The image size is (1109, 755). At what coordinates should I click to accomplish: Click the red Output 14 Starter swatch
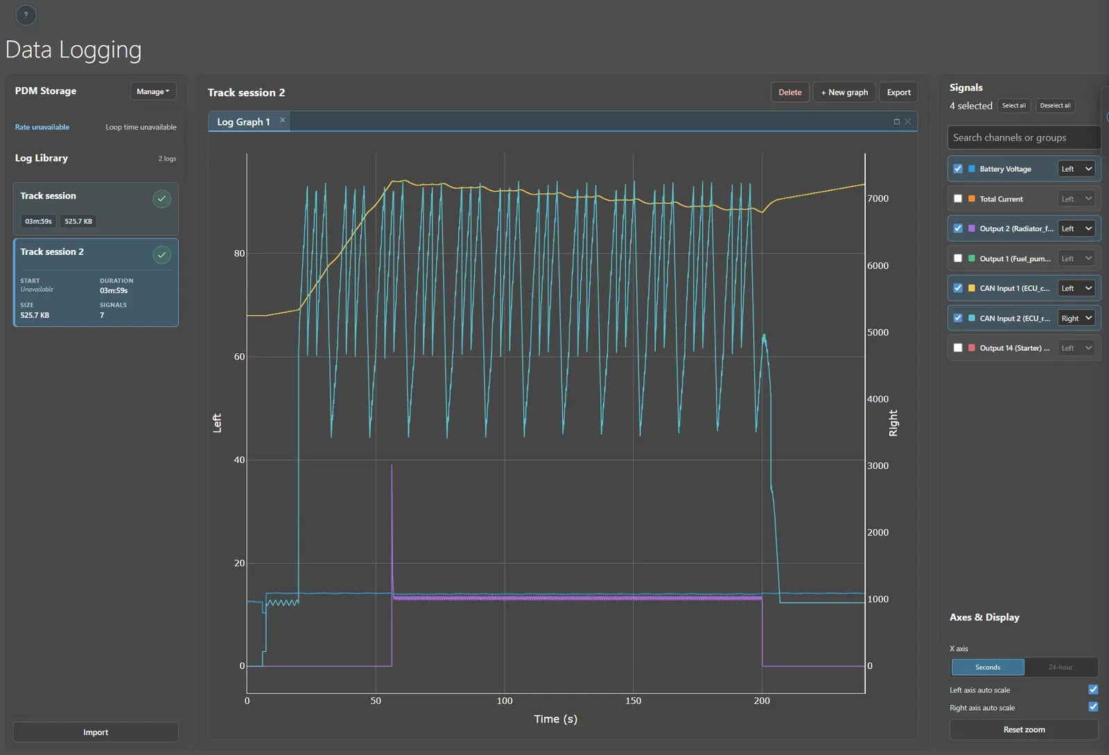(x=972, y=348)
